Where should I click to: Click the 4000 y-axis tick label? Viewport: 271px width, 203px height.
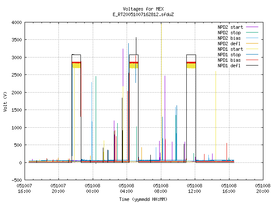tap(17, 22)
